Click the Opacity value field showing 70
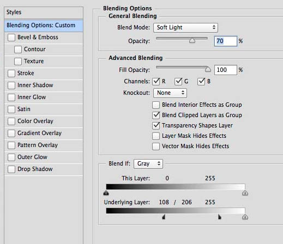The width and height of the screenshot is (283, 244). pos(226,41)
